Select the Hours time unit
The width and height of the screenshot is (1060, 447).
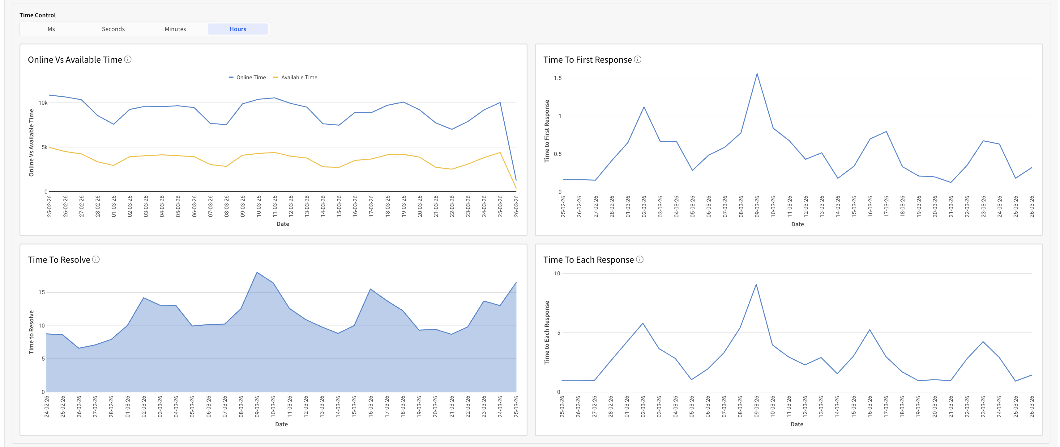pyautogui.click(x=238, y=29)
